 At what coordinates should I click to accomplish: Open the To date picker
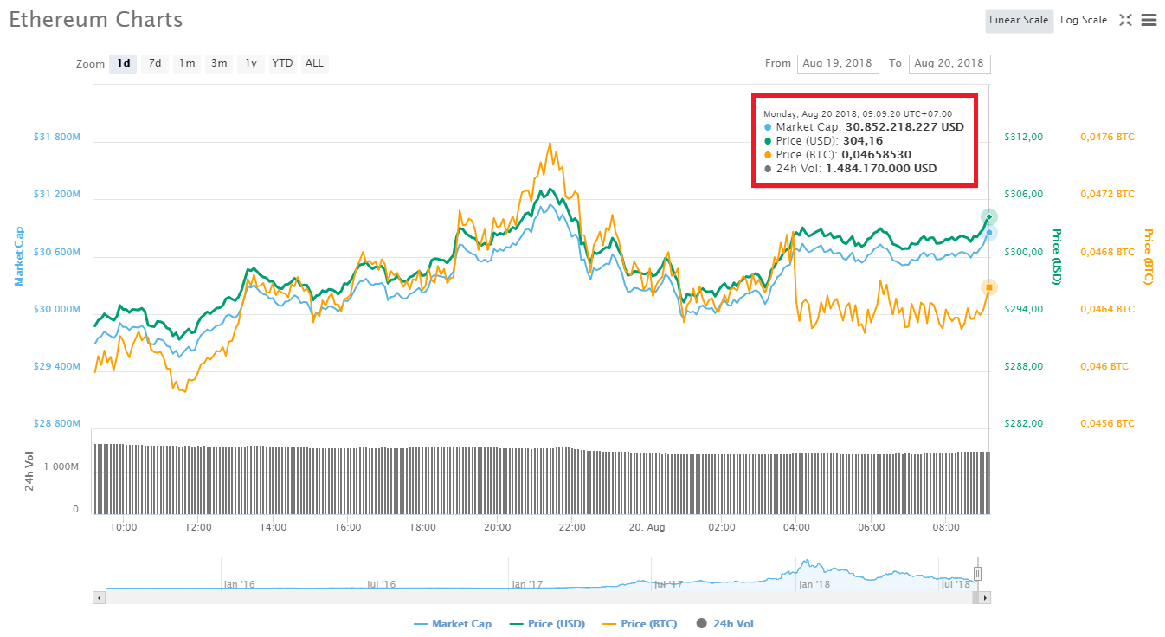pyautogui.click(x=949, y=63)
